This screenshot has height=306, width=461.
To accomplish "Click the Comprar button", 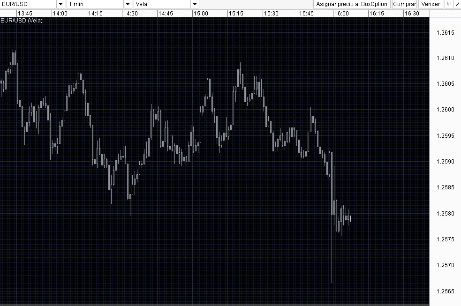I will [x=405, y=4].
